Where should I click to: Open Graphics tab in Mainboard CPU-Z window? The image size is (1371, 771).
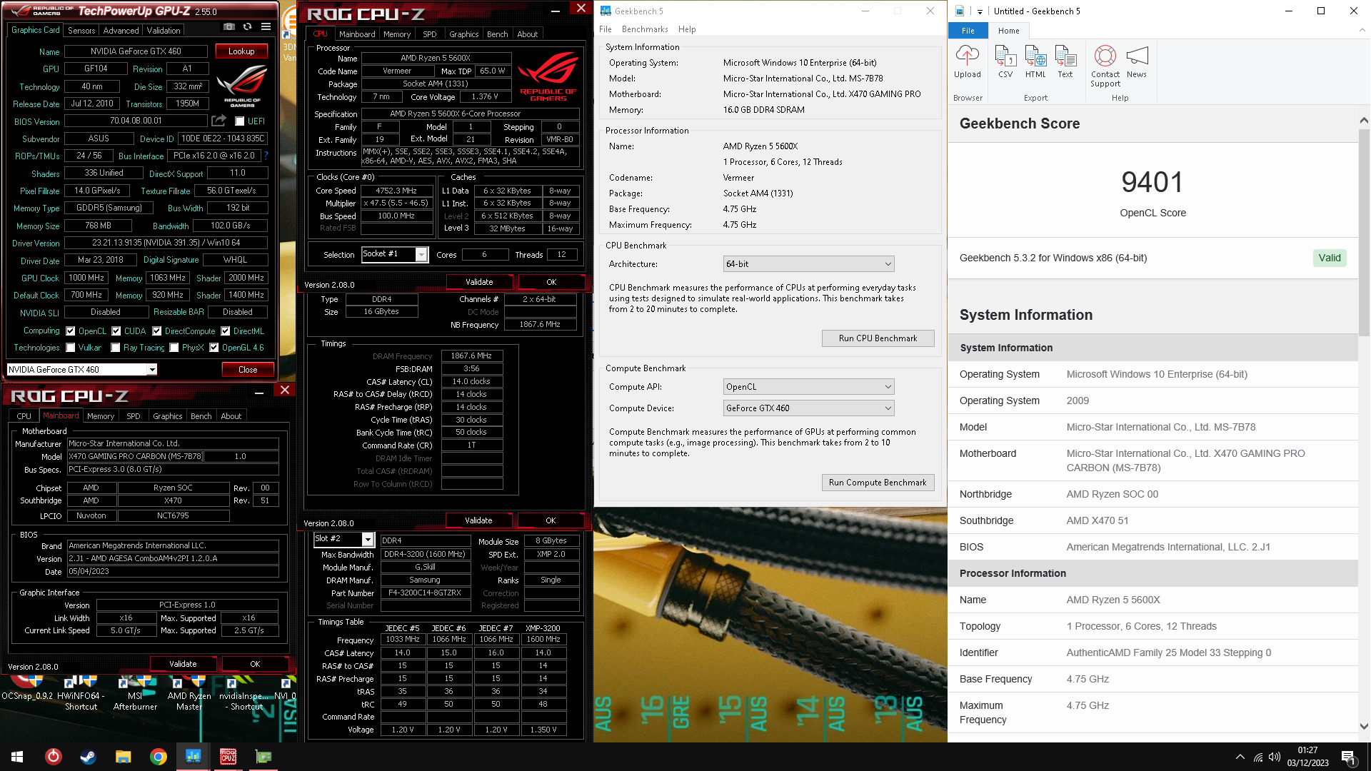[x=167, y=416]
